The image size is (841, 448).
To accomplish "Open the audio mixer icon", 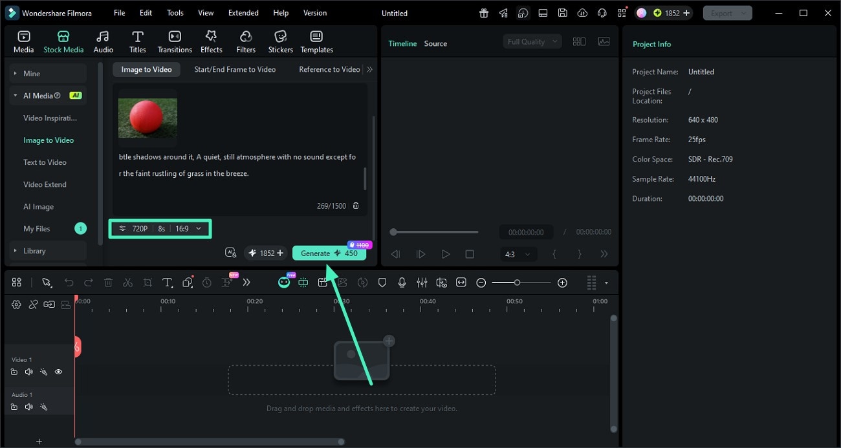I will [422, 283].
